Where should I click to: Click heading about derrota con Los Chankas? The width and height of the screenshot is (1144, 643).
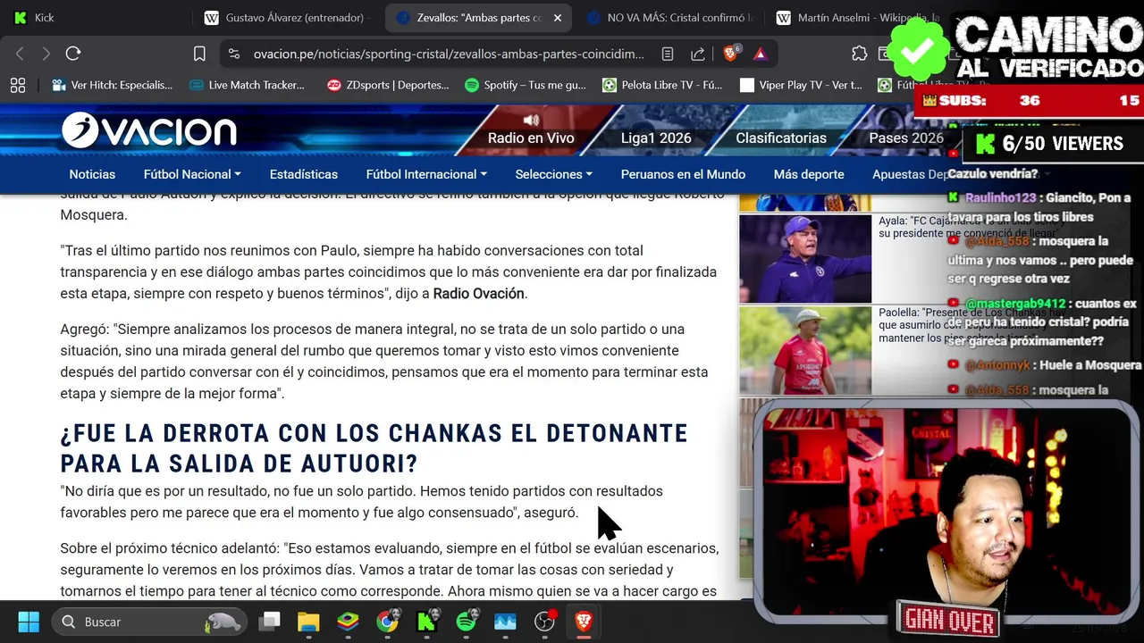click(x=374, y=449)
